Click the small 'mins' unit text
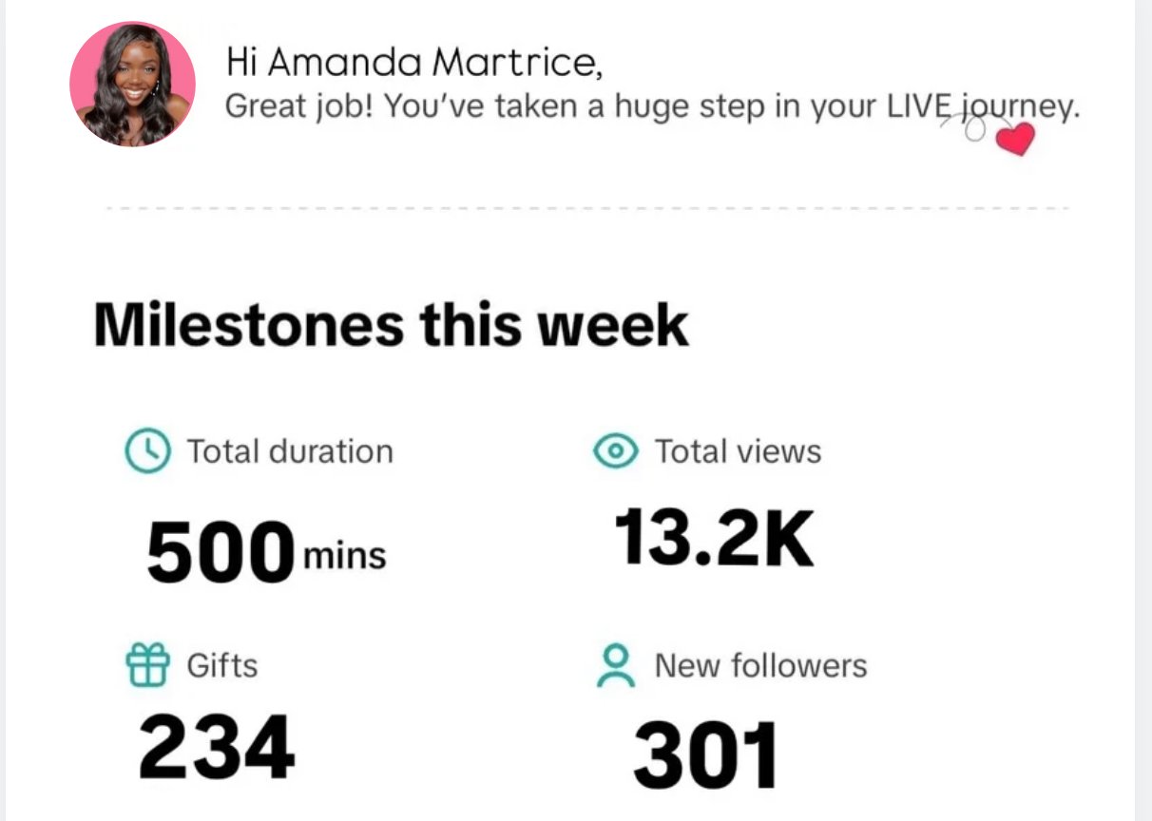 344,556
